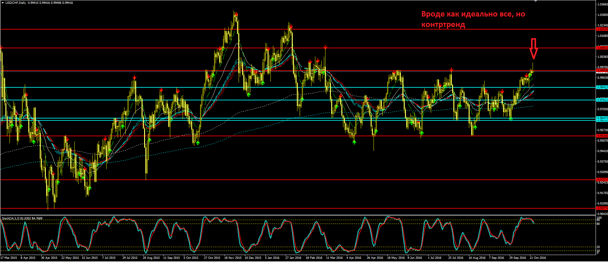608x262 pixels.
Task: Click the chart menu triangle beside USDCHF,Daily
Action: tap(3, 3)
